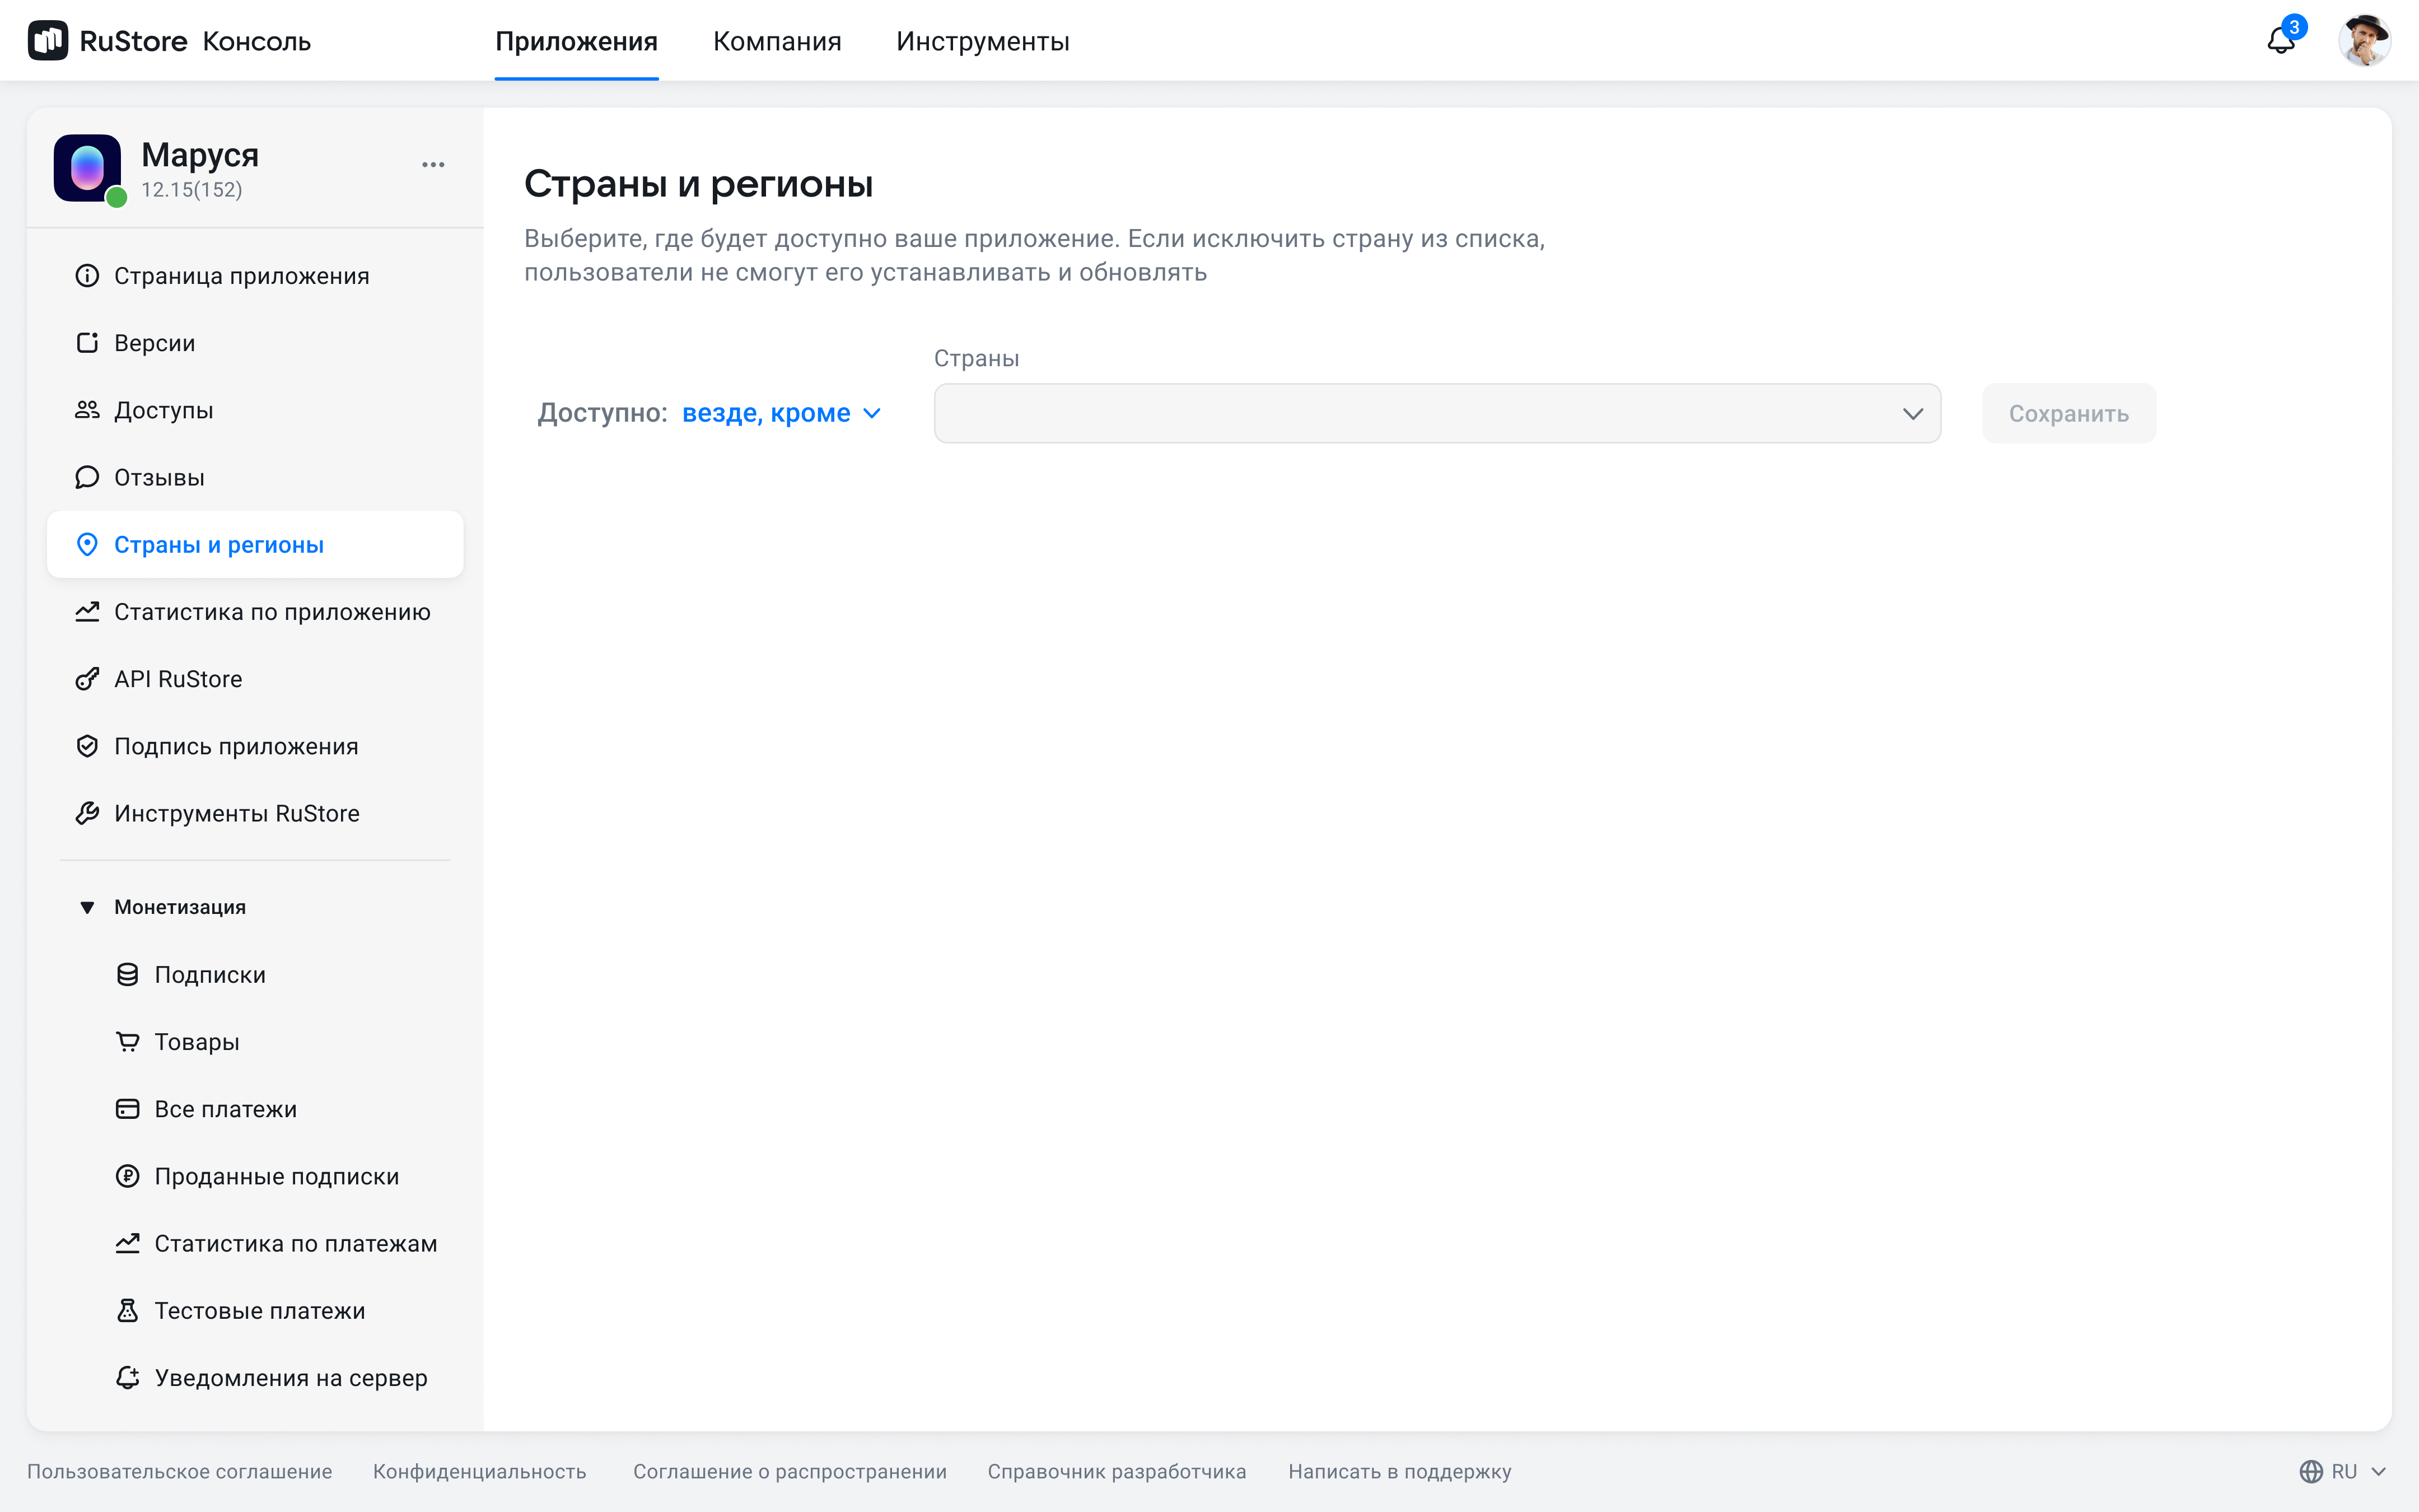Open Соглашение о распространении link

(x=790, y=1472)
